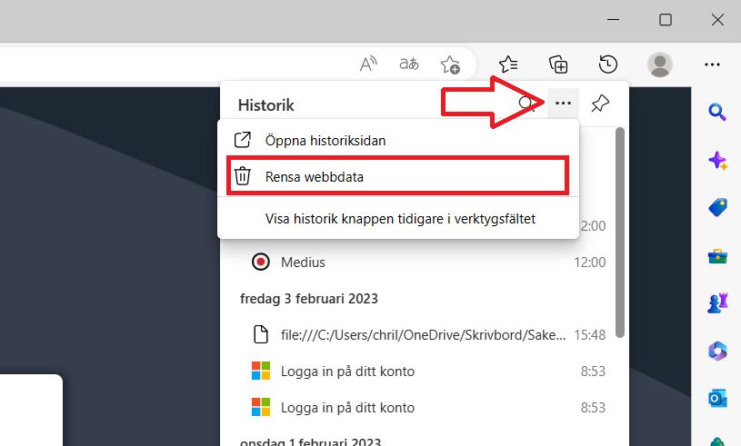Open the Translate page icon
Viewport: 741px width, 446px height.
click(x=409, y=64)
